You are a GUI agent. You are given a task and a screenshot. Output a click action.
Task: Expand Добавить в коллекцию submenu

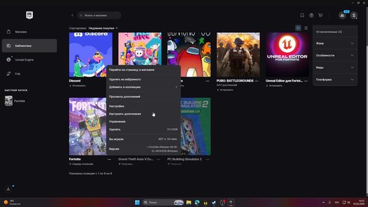[x=143, y=87]
